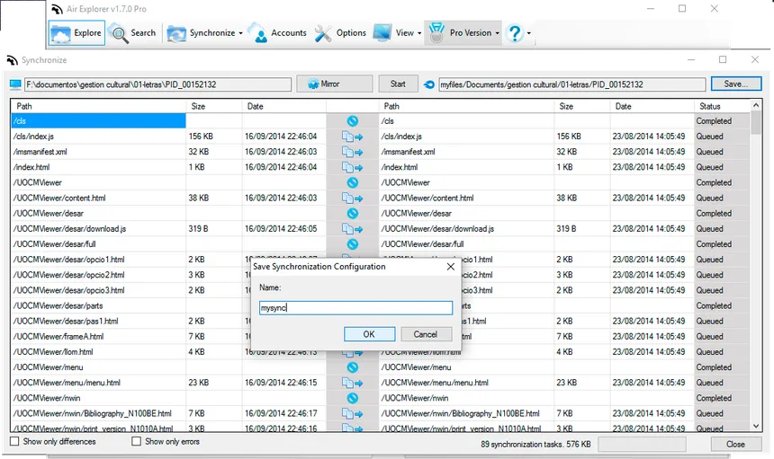Click copy icon for /UOCMViewer/desar/download.js
The width and height of the screenshot is (774, 459).
[353, 229]
